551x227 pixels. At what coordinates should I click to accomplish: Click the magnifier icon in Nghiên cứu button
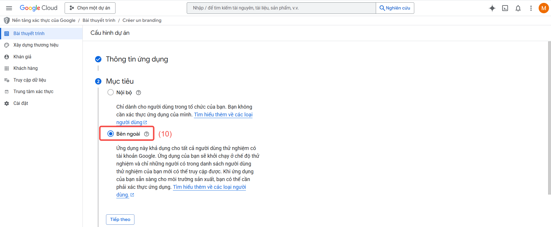pos(382,8)
